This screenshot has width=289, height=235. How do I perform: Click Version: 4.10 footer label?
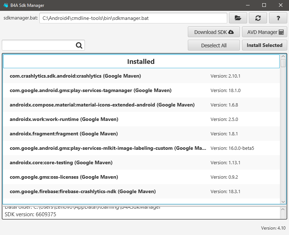click(x=273, y=228)
